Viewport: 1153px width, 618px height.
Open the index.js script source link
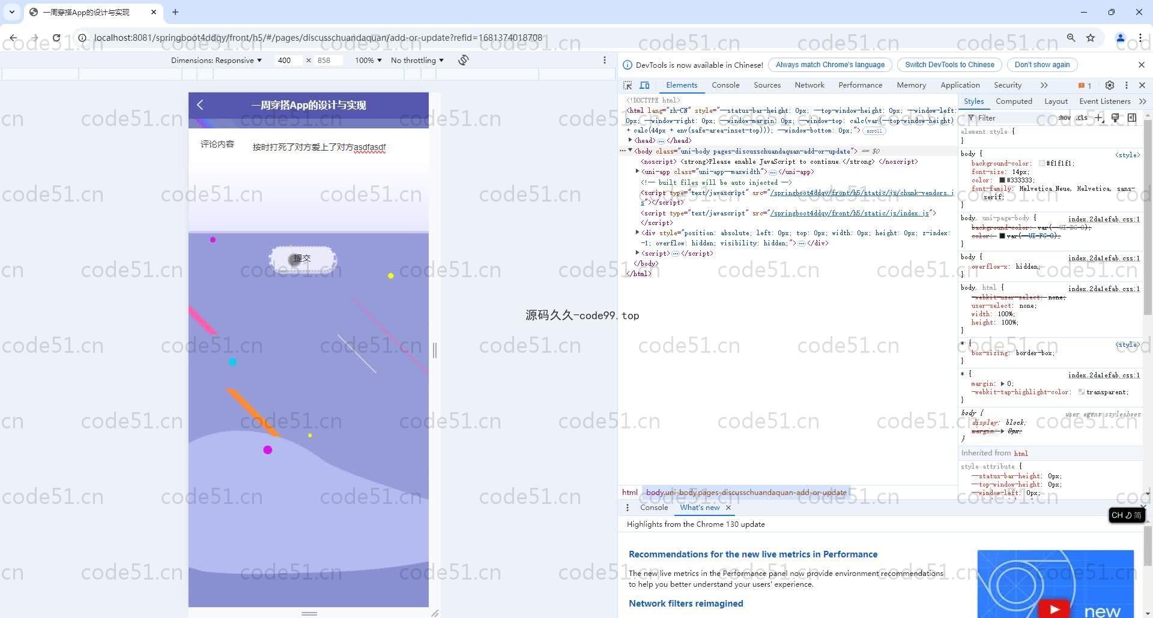[850, 213]
